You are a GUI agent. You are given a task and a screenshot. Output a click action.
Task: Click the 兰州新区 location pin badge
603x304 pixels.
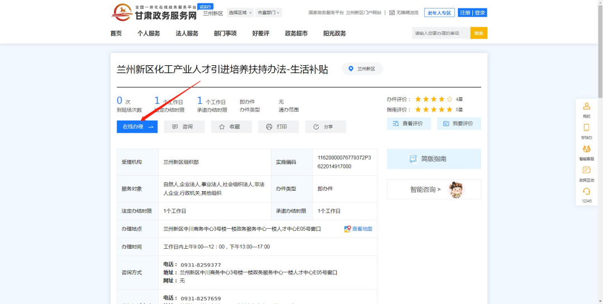(x=362, y=69)
